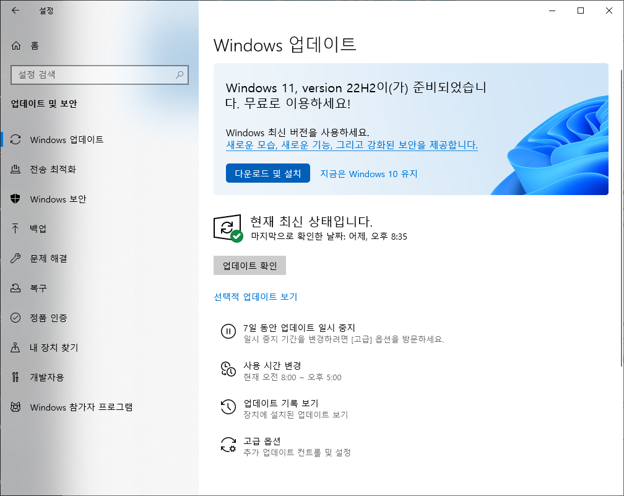
Task: Click the search magnifier icon
Action: pyautogui.click(x=180, y=74)
